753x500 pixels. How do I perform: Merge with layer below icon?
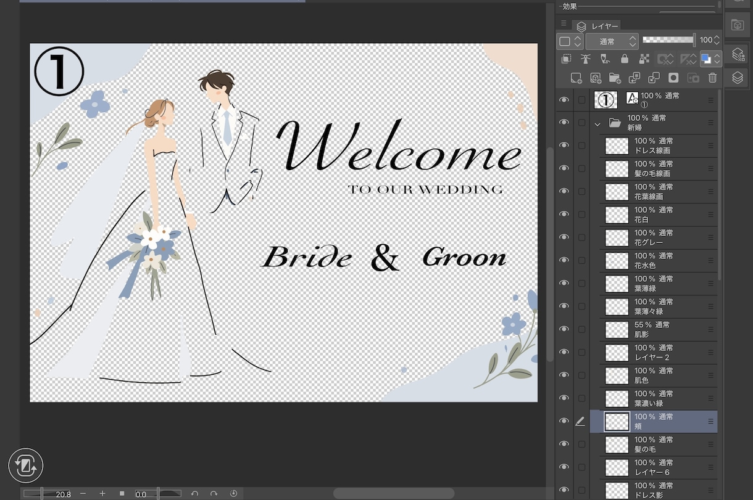click(x=654, y=78)
